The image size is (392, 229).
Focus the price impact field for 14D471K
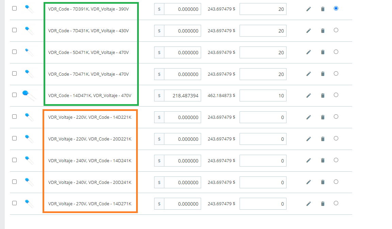pos(182,95)
